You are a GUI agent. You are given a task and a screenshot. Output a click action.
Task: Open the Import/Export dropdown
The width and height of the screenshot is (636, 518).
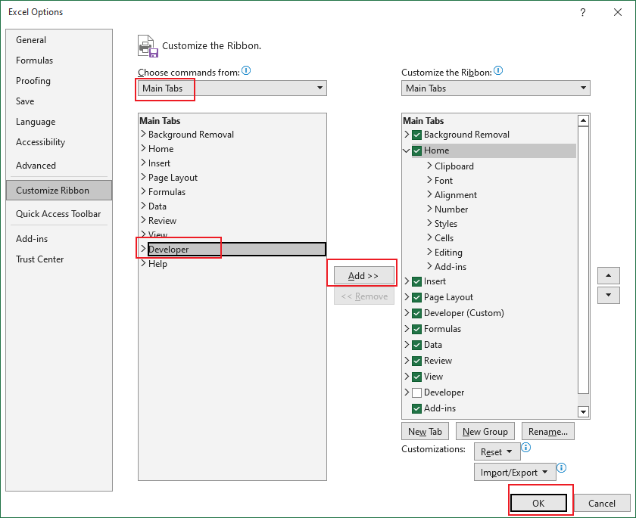514,472
